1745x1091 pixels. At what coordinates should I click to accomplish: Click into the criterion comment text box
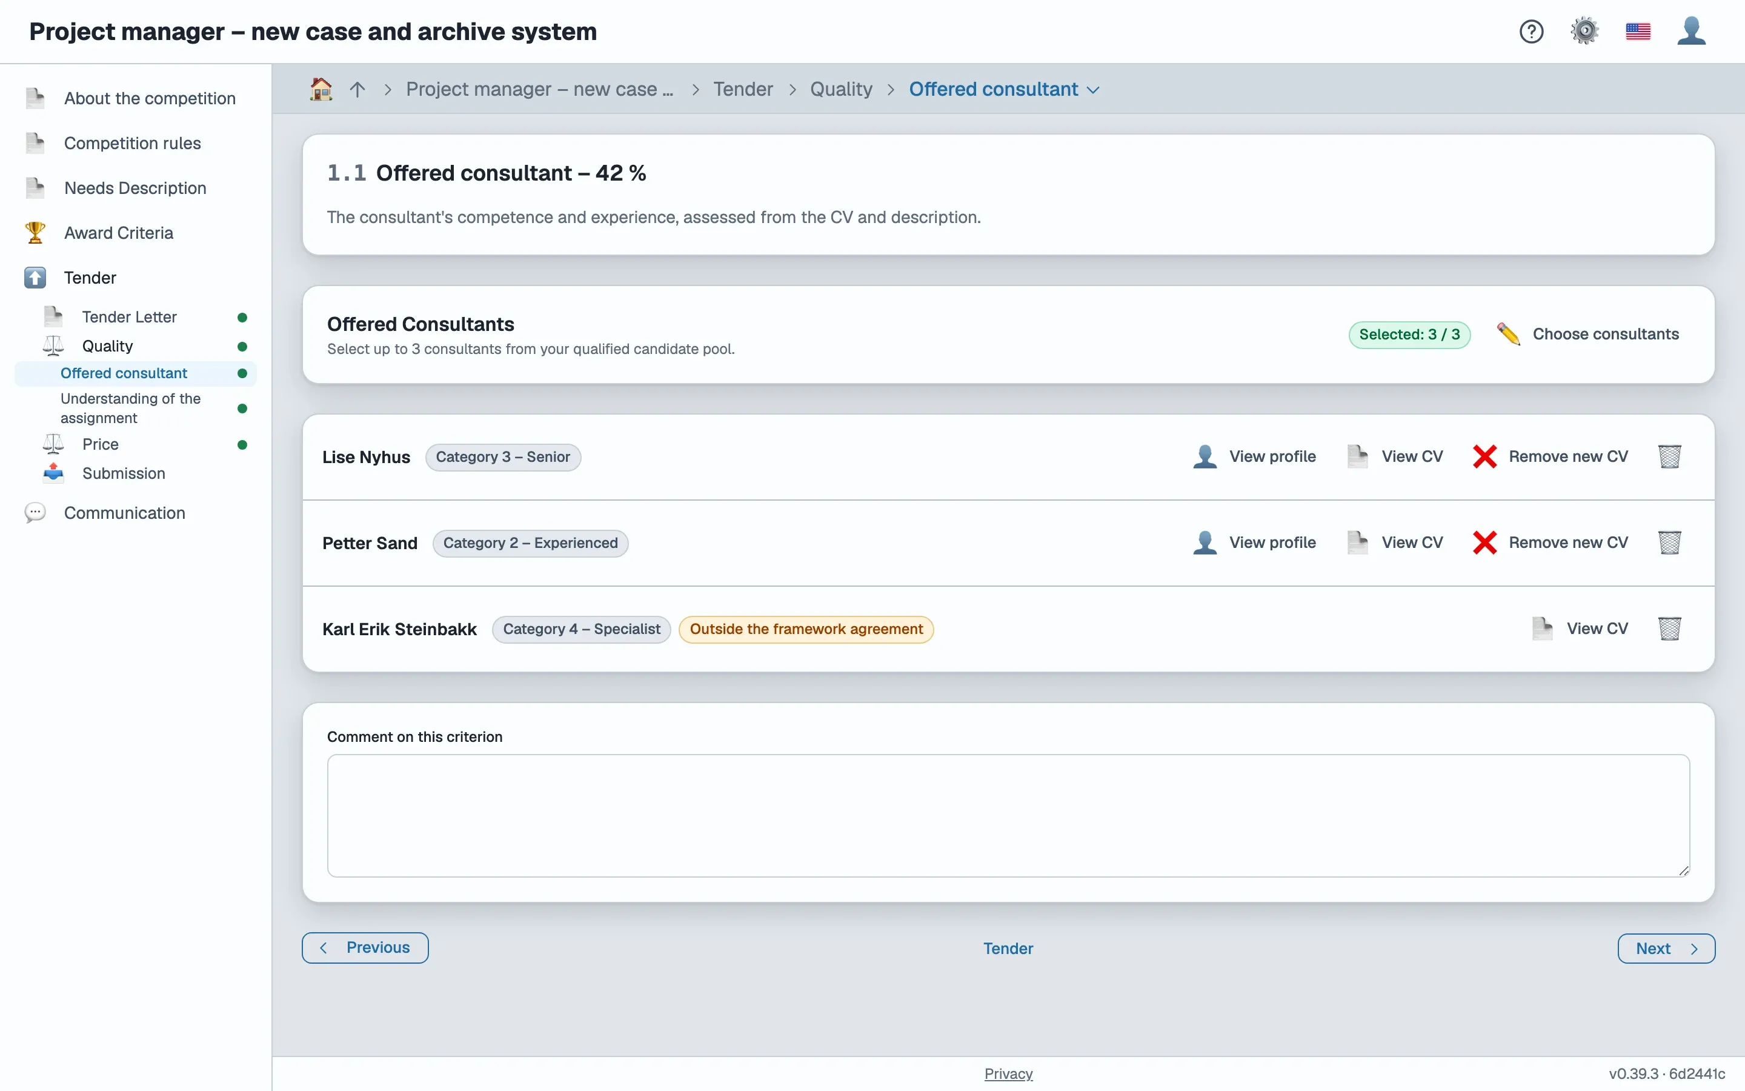tap(1008, 816)
